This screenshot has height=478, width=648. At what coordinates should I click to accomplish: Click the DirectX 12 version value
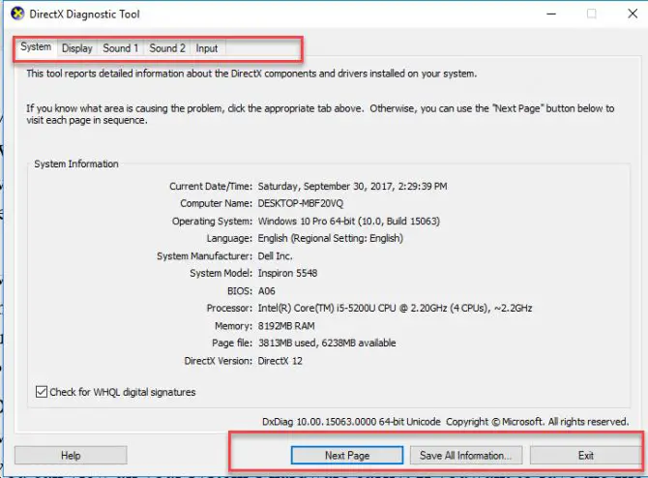[x=280, y=361]
